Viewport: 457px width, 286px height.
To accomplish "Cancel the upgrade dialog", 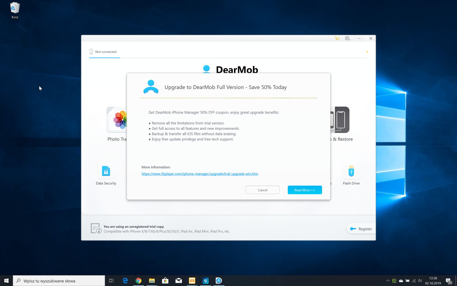I will 263,190.
